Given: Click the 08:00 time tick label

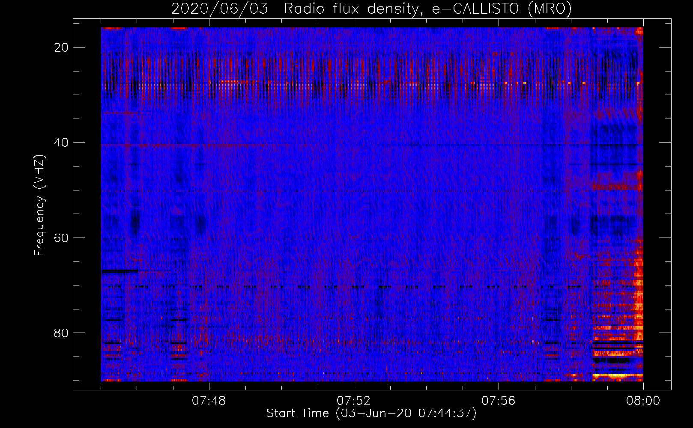Looking at the screenshot, I should click(643, 401).
